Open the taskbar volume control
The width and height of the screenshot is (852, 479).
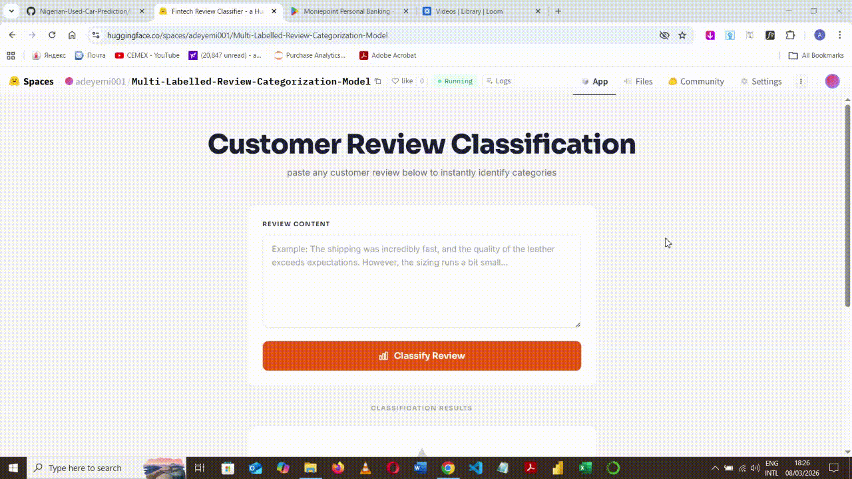tap(755, 468)
